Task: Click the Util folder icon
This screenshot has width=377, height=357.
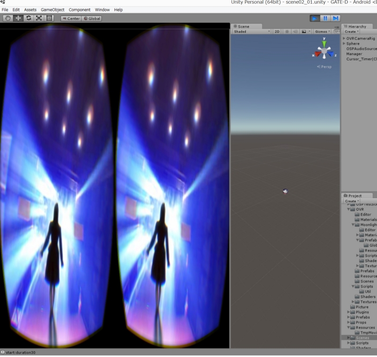Action: tap(362, 292)
